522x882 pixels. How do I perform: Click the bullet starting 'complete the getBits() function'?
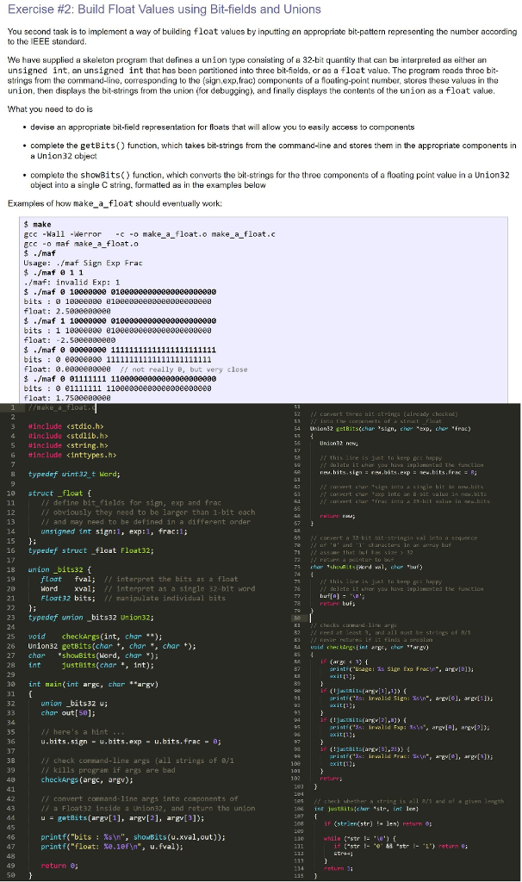(273, 150)
